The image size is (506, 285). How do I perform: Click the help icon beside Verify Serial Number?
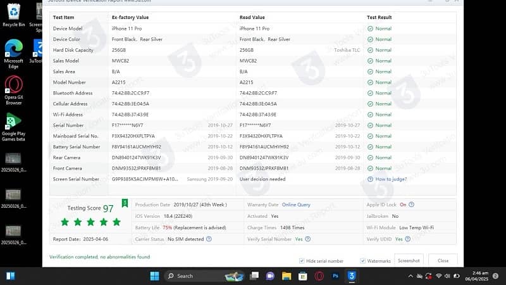[x=308, y=239]
